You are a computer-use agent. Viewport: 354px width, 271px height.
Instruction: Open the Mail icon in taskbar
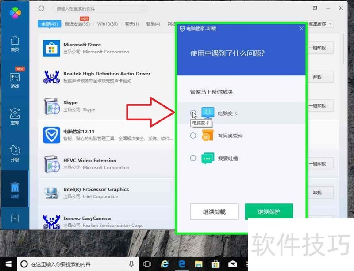pyautogui.click(x=232, y=264)
